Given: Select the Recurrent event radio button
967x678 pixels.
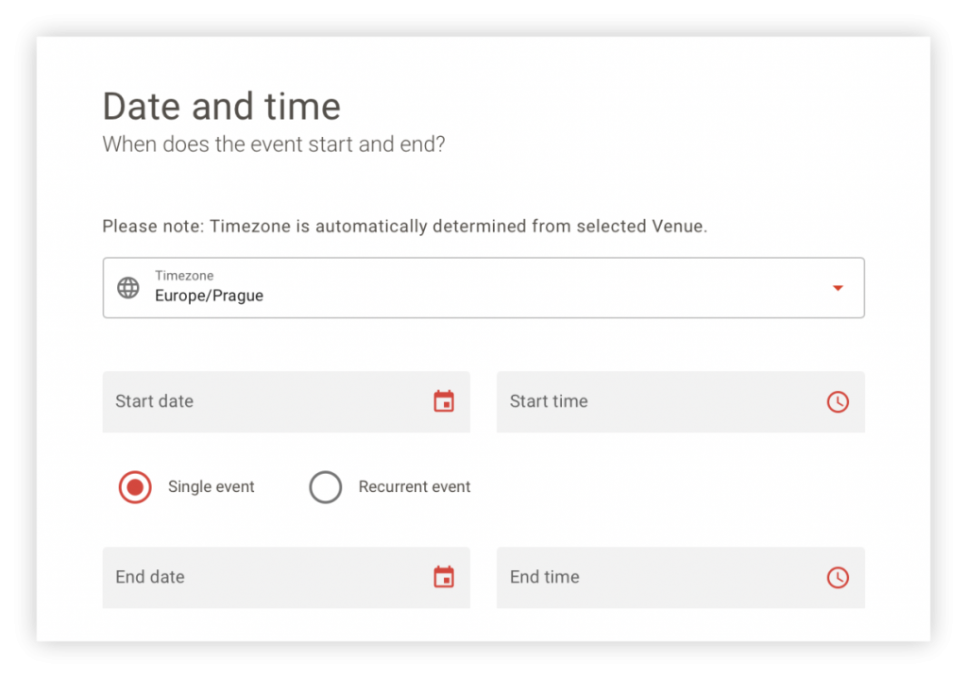Looking at the screenshot, I should coord(326,487).
